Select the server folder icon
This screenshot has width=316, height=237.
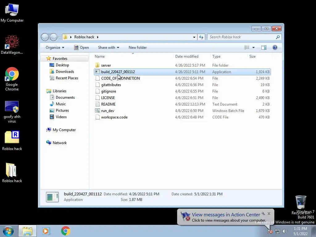click(x=97, y=65)
